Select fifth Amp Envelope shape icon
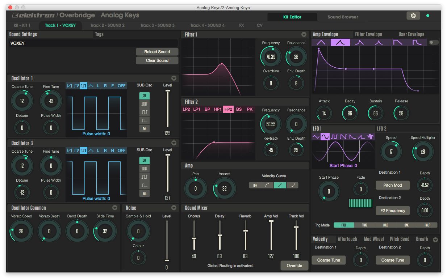This screenshot has height=280, width=447. click(x=397, y=42)
